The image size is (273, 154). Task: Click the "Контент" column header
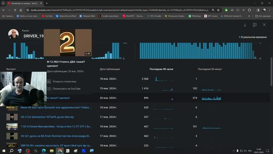coord(11,69)
